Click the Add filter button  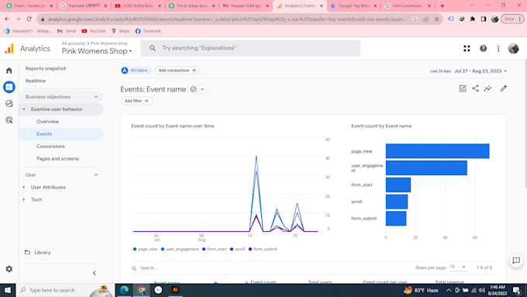(136, 101)
